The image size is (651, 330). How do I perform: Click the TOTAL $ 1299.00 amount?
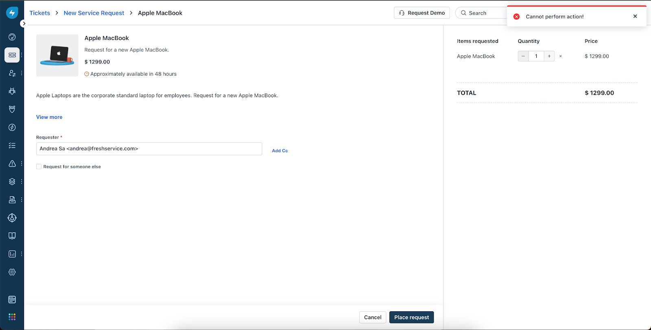[599, 93]
